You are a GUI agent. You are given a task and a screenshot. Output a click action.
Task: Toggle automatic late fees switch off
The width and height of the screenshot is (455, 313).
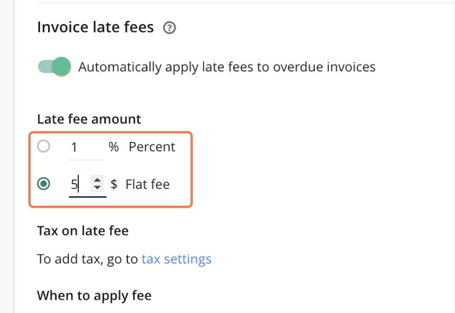(54, 67)
